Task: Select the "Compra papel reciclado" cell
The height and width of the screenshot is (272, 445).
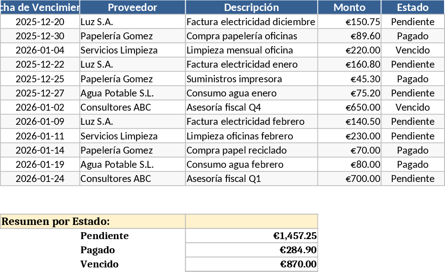Action: pyautogui.click(x=251, y=150)
